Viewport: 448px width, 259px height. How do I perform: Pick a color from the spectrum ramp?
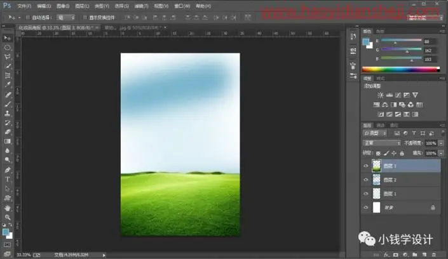[x=400, y=69]
